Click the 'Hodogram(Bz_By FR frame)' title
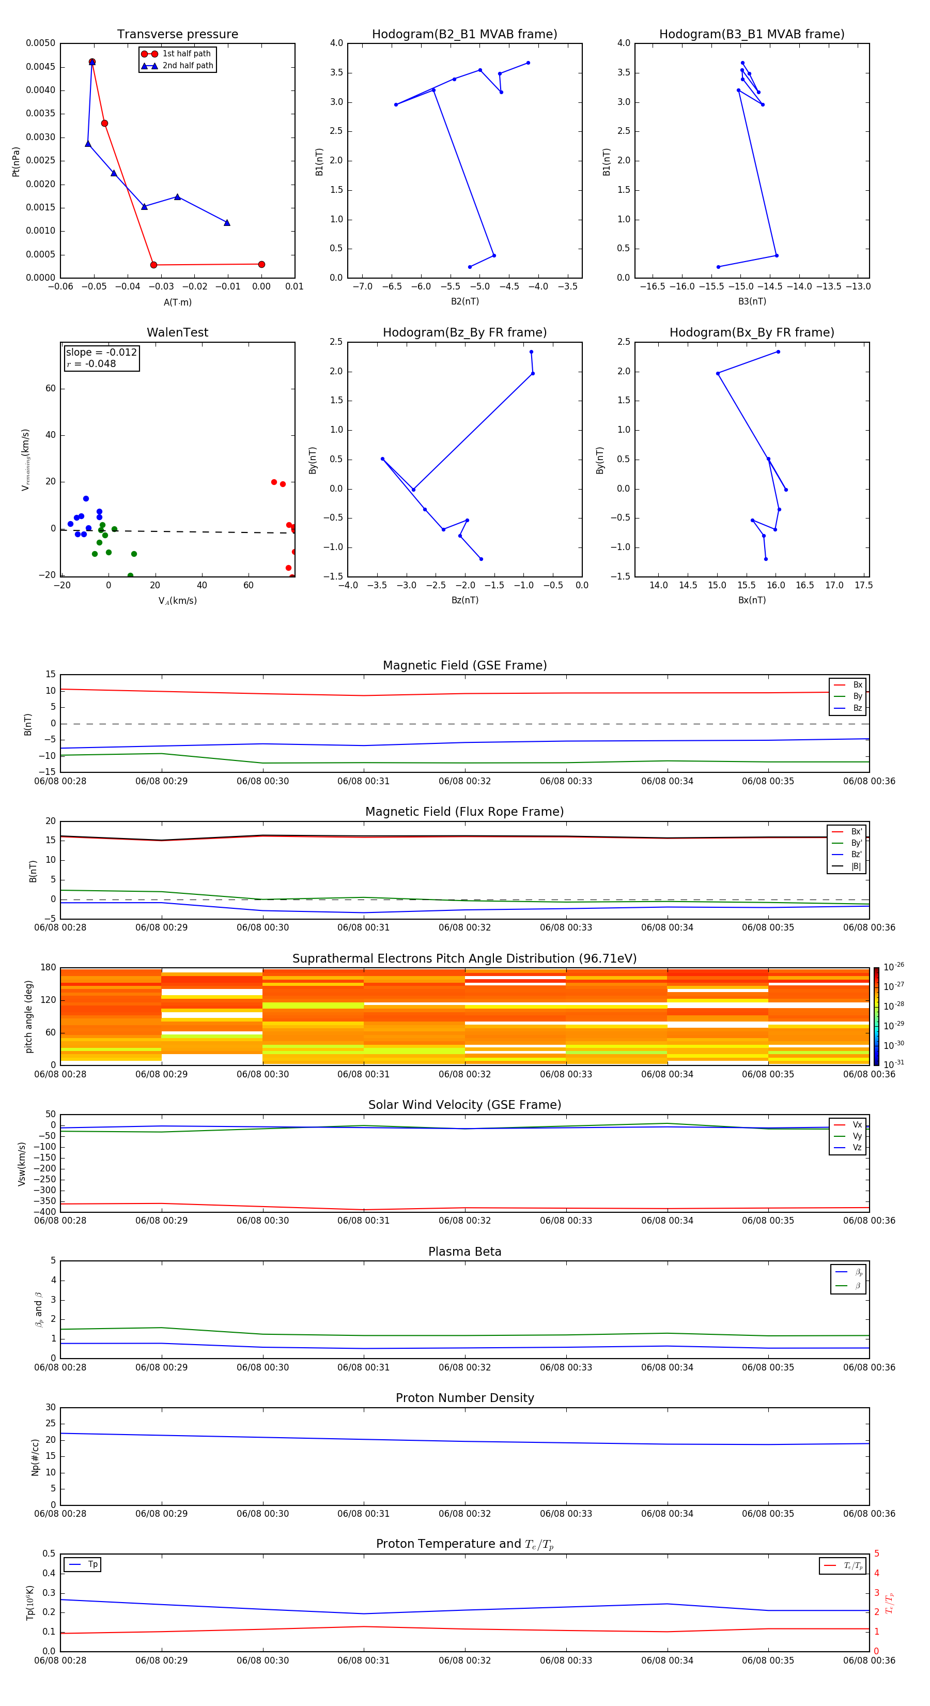The image size is (930, 1706). pyautogui.click(x=464, y=332)
